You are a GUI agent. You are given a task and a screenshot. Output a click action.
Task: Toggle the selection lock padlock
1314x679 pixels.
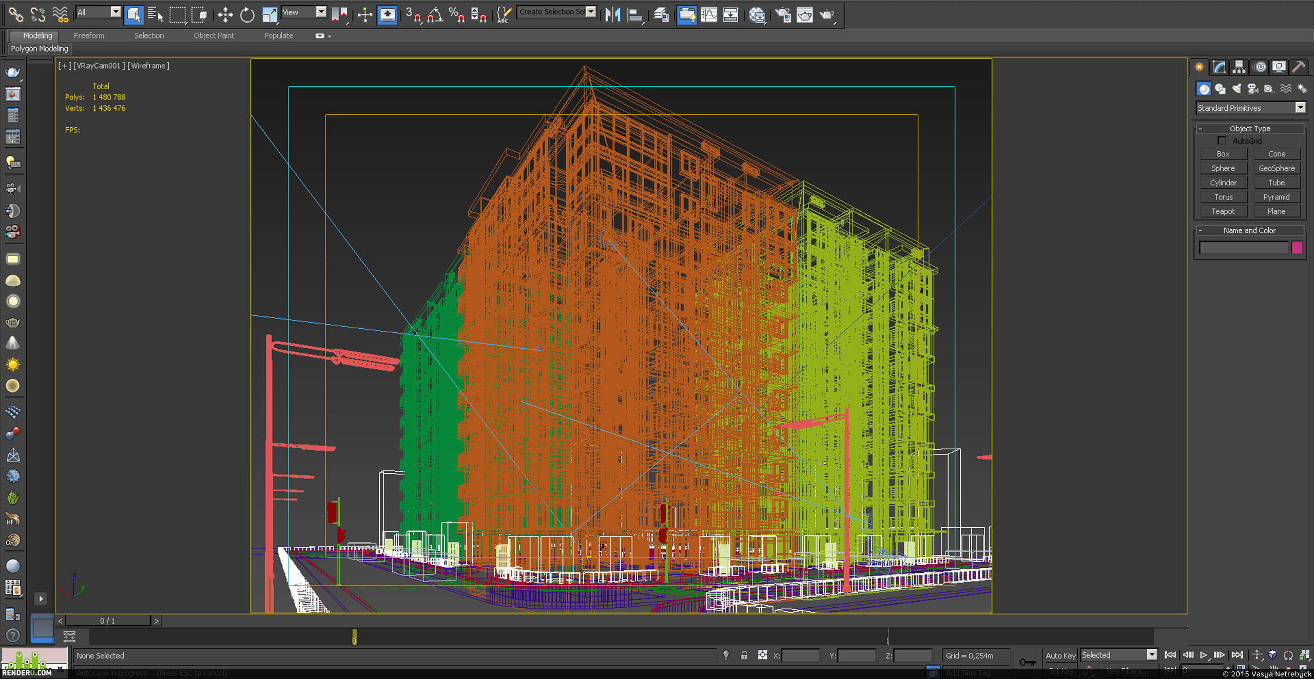[744, 655]
